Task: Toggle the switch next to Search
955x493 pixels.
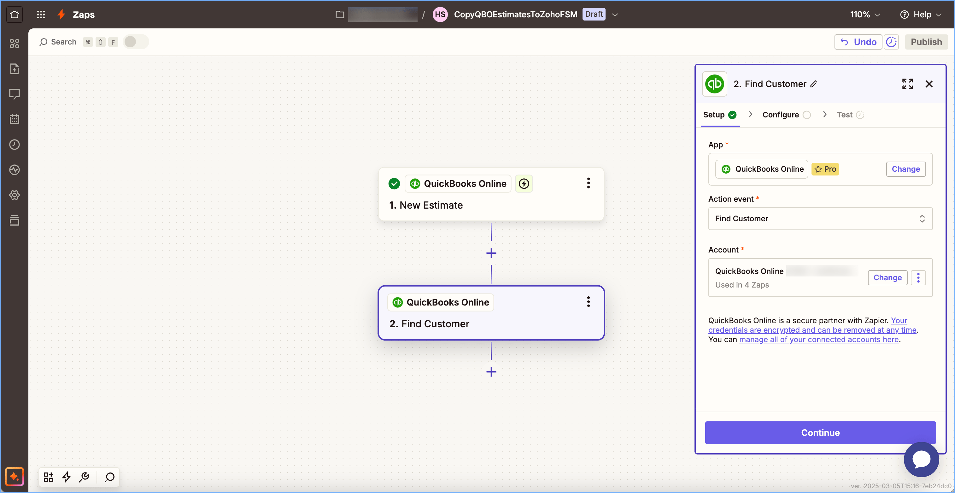Action: 136,42
